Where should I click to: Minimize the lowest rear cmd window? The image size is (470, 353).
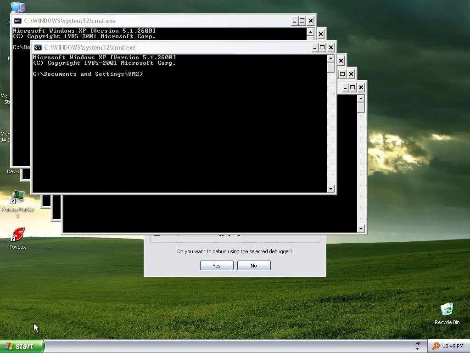click(x=345, y=88)
